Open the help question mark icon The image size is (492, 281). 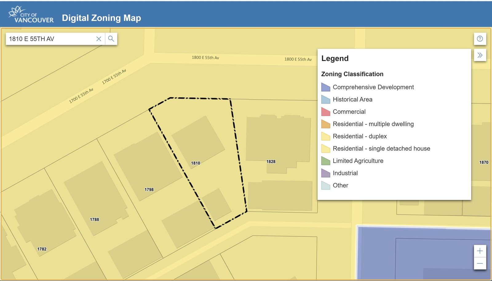tap(480, 39)
